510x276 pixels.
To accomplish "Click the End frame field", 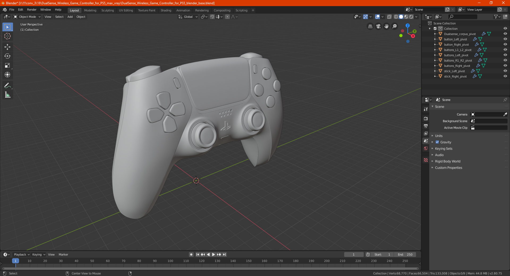I will pos(405,255).
